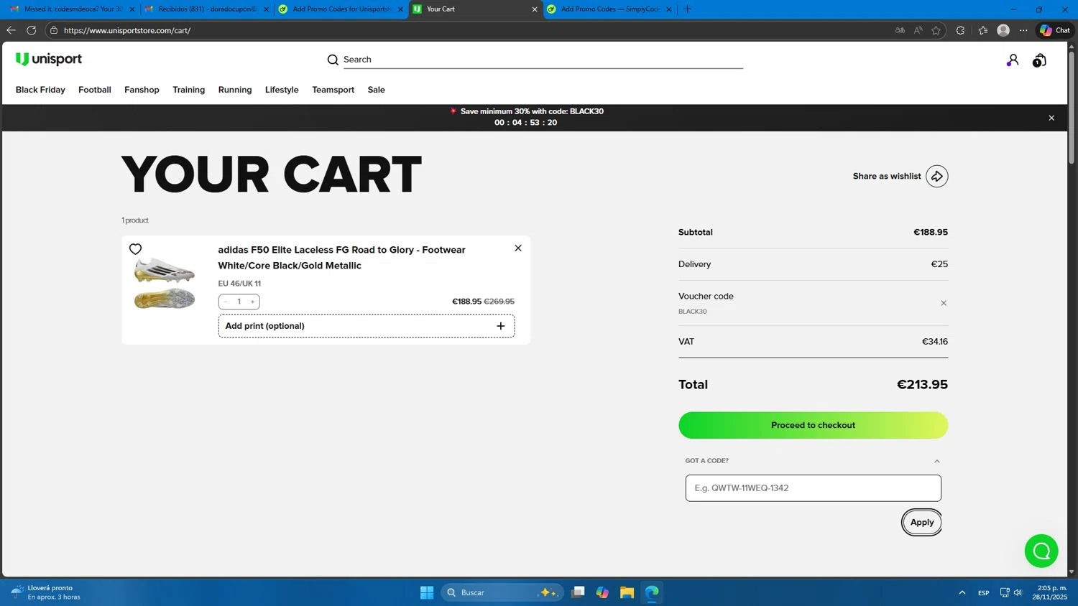This screenshot has height=606, width=1078.
Task: Open Fanshop menu
Action: pyautogui.click(x=142, y=90)
